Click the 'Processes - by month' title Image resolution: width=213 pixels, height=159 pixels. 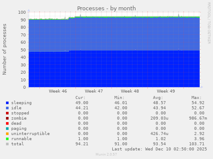pos(106,9)
